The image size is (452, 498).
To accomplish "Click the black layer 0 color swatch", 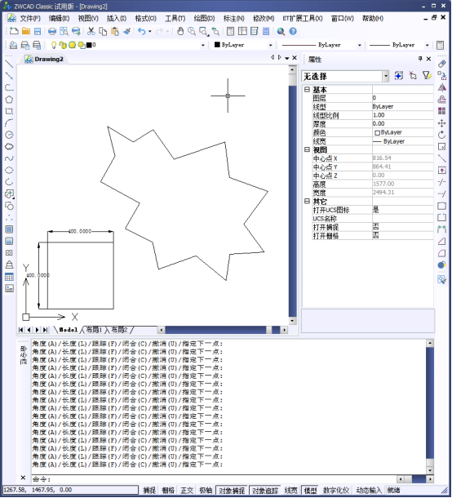I will click(89, 45).
